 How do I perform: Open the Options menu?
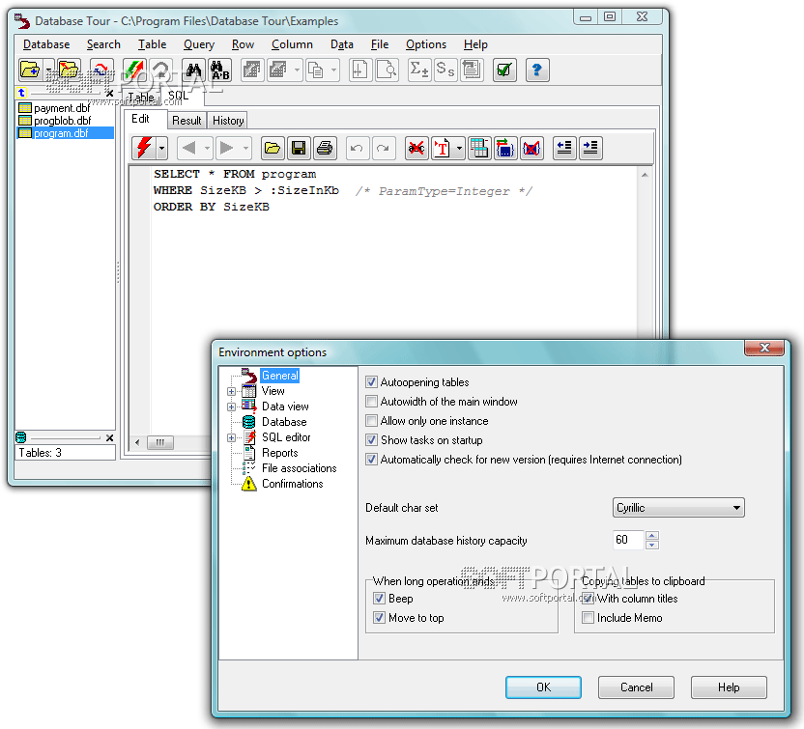425,44
